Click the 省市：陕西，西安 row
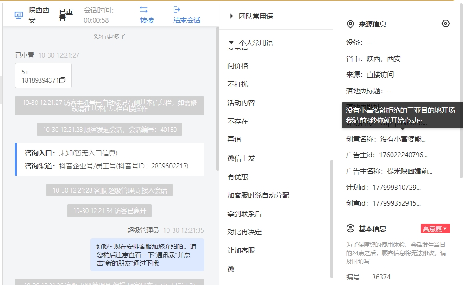 pyautogui.click(x=373, y=58)
